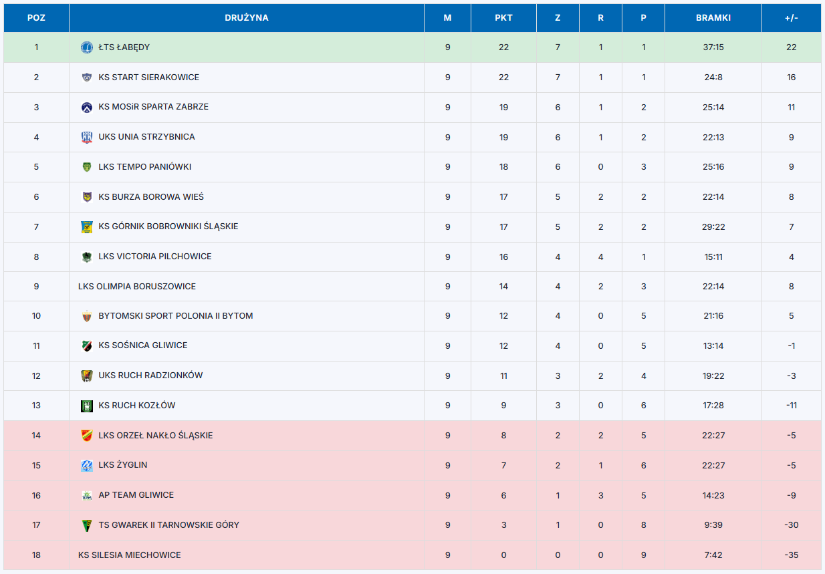The height and width of the screenshot is (574, 825).
Task: Sort table by PKT column header
Action: (x=503, y=18)
